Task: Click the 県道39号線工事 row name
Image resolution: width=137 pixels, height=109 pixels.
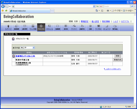Action: point(22,60)
